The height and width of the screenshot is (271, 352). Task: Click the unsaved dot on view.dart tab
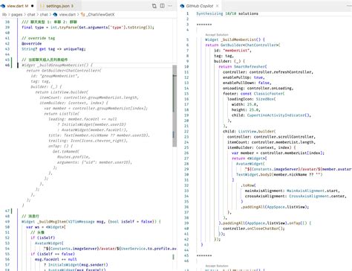(x=33, y=6)
